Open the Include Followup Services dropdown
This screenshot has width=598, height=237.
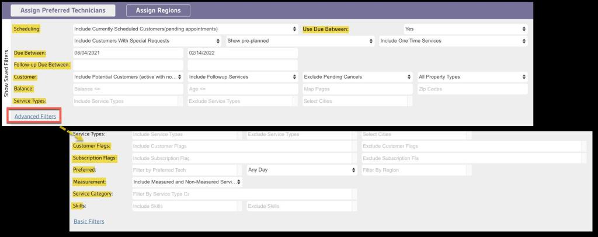242,77
